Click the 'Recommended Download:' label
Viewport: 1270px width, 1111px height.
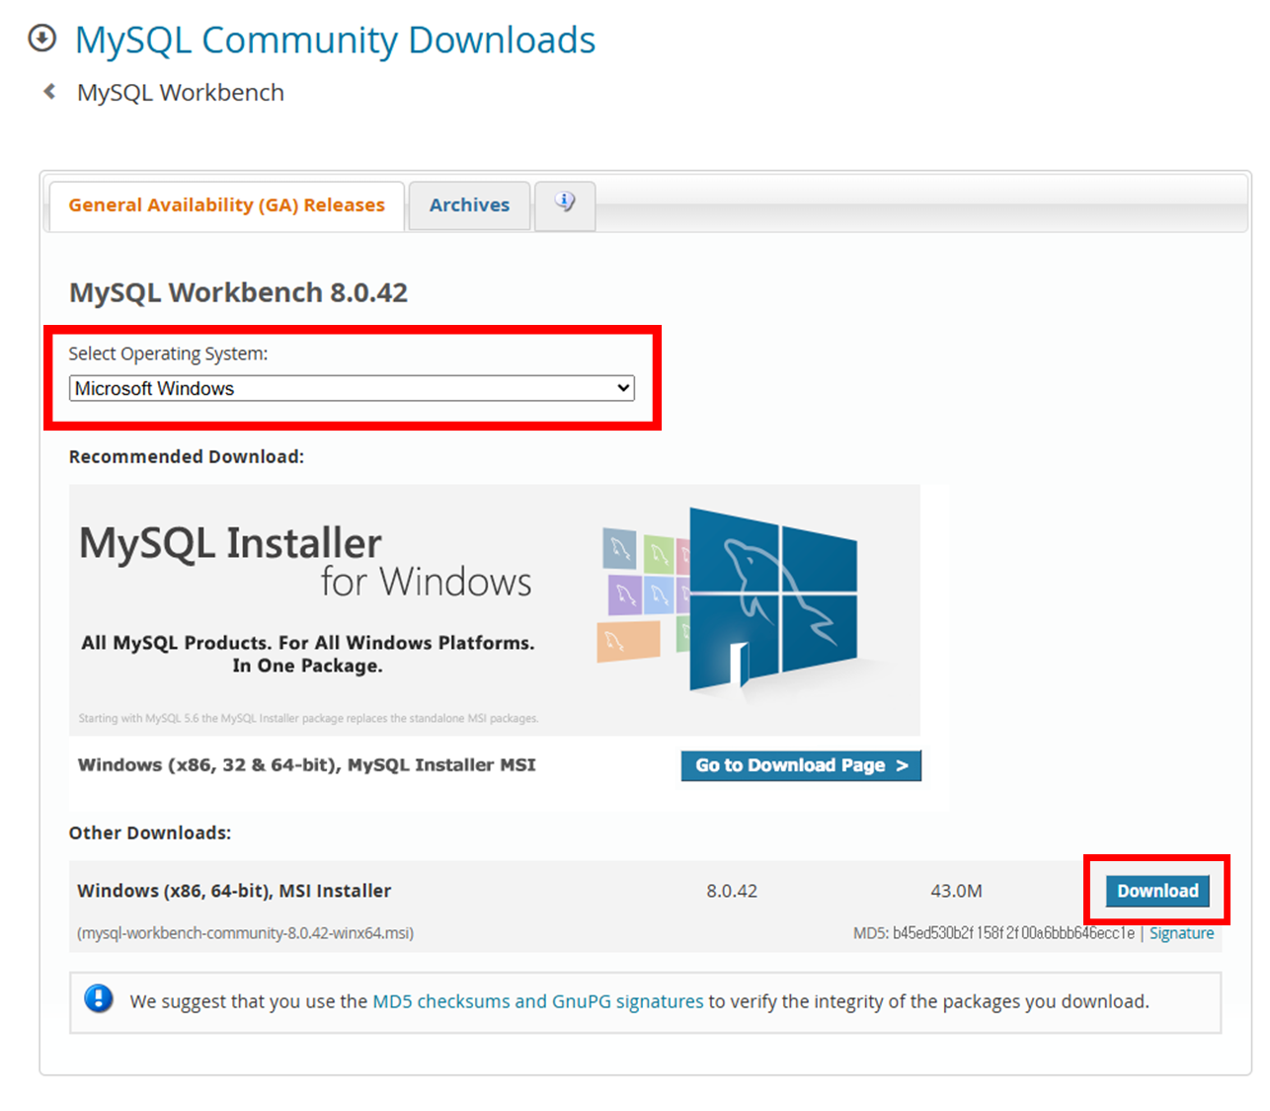(x=187, y=457)
